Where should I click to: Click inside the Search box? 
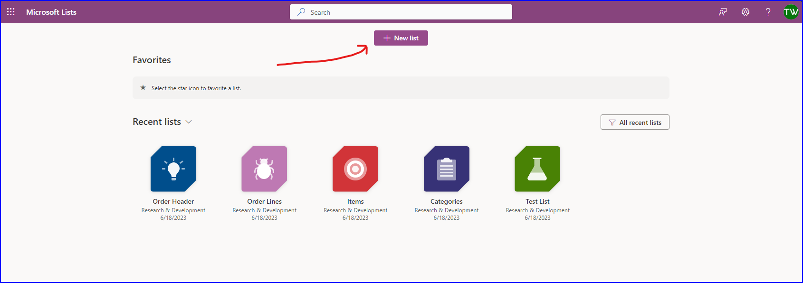pyautogui.click(x=401, y=12)
